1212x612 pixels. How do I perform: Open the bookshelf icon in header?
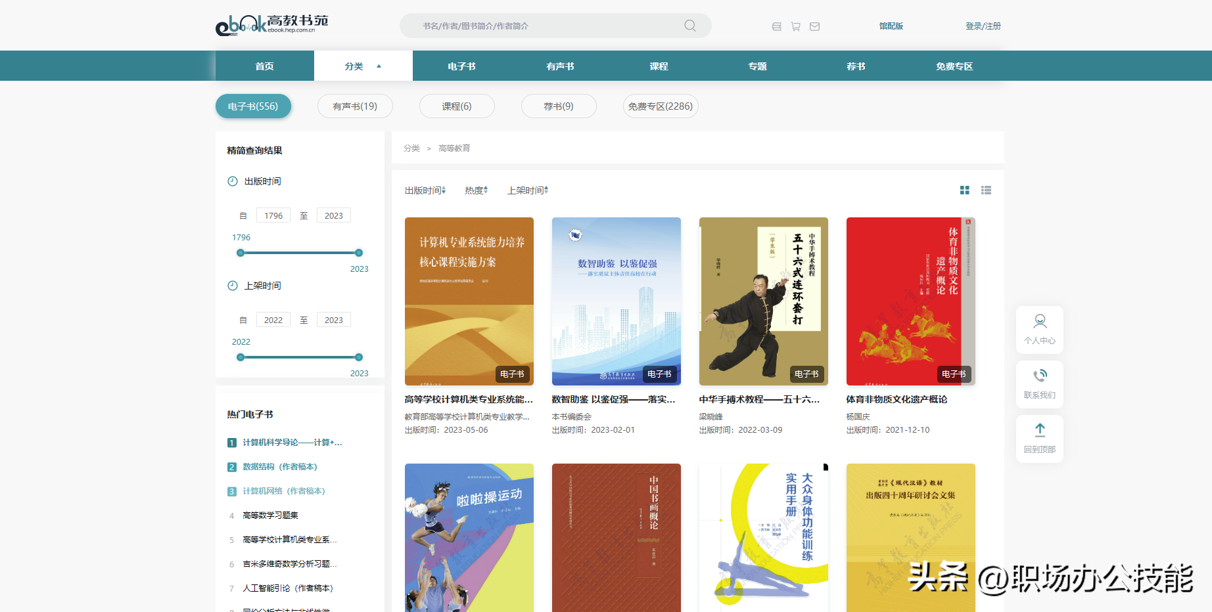pyautogui.click(x=776, y=27)
